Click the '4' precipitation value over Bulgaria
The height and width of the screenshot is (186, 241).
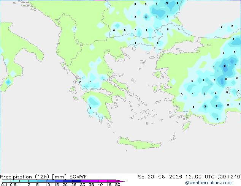point(146,17)
